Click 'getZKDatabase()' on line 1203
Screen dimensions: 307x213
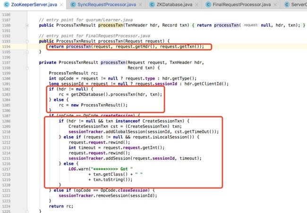pos(89,94)
